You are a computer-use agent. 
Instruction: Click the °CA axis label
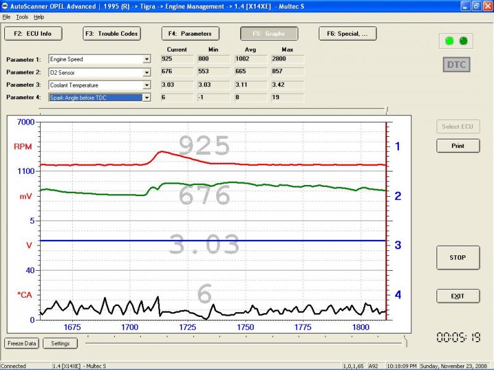tap(25, 295)
